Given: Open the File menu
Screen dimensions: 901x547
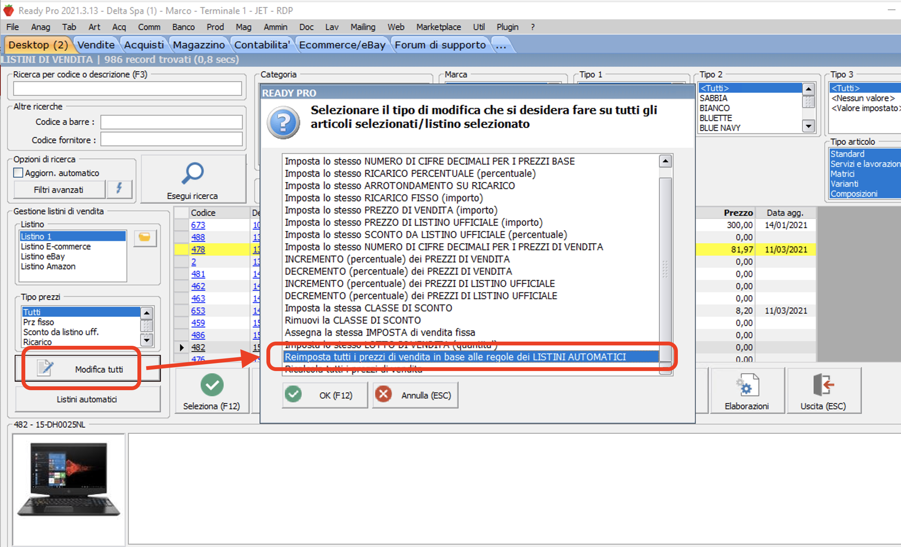Looking at the screenshot, I should coord(13,27).
